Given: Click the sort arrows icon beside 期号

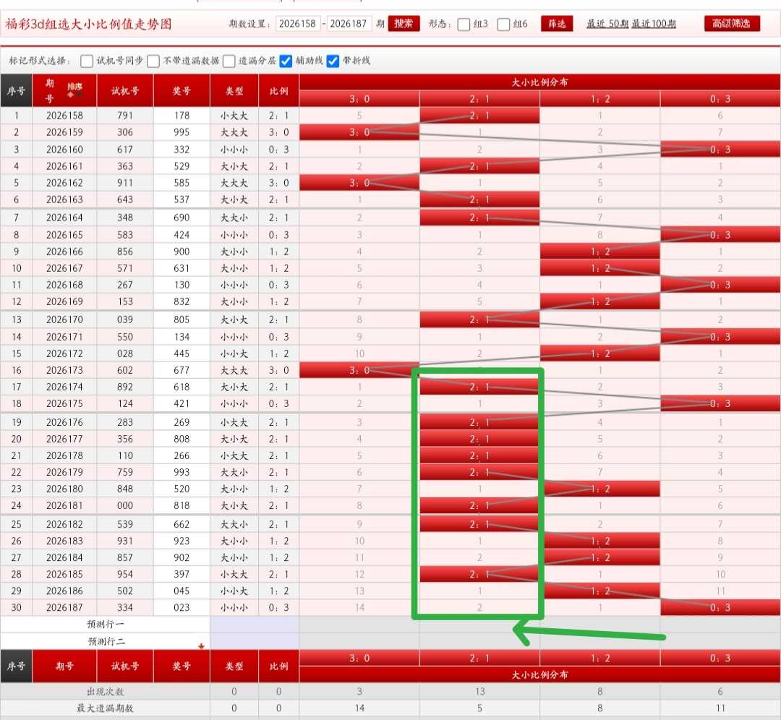Looking at the screenshot, I should [74, 90].
